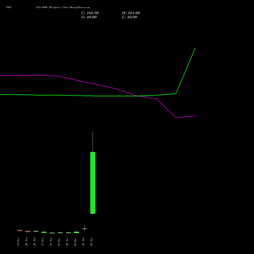This screenshot has width=254, height=254.
Task: Click the tall green candlestick body
Action: click(92, 183)
